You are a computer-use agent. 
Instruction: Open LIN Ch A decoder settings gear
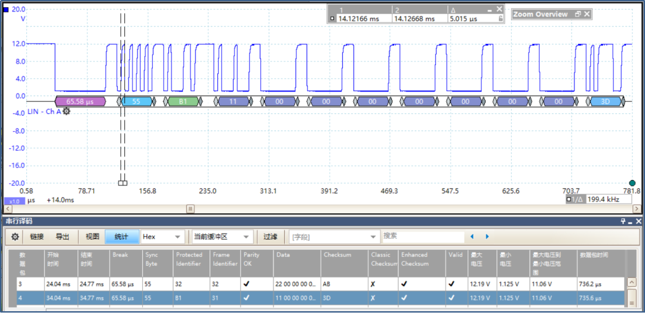point(67,111)
